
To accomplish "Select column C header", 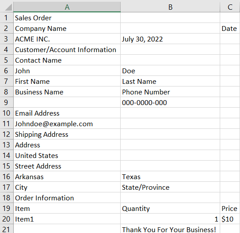I will click(230, 7).
